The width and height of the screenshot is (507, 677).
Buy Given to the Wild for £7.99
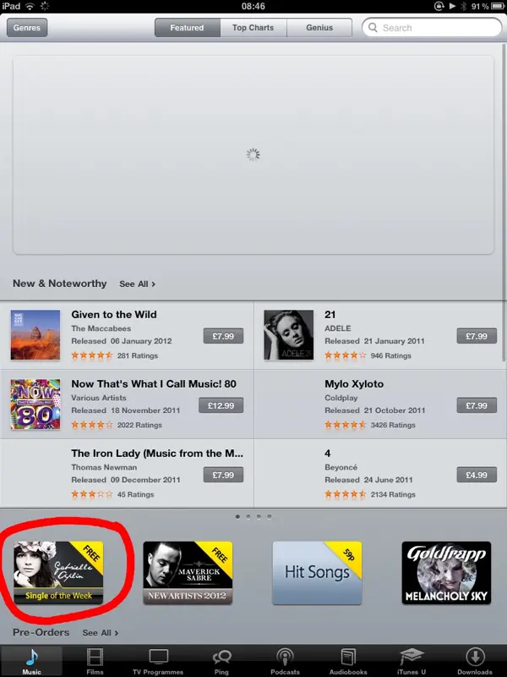click(x=223, y=336)
